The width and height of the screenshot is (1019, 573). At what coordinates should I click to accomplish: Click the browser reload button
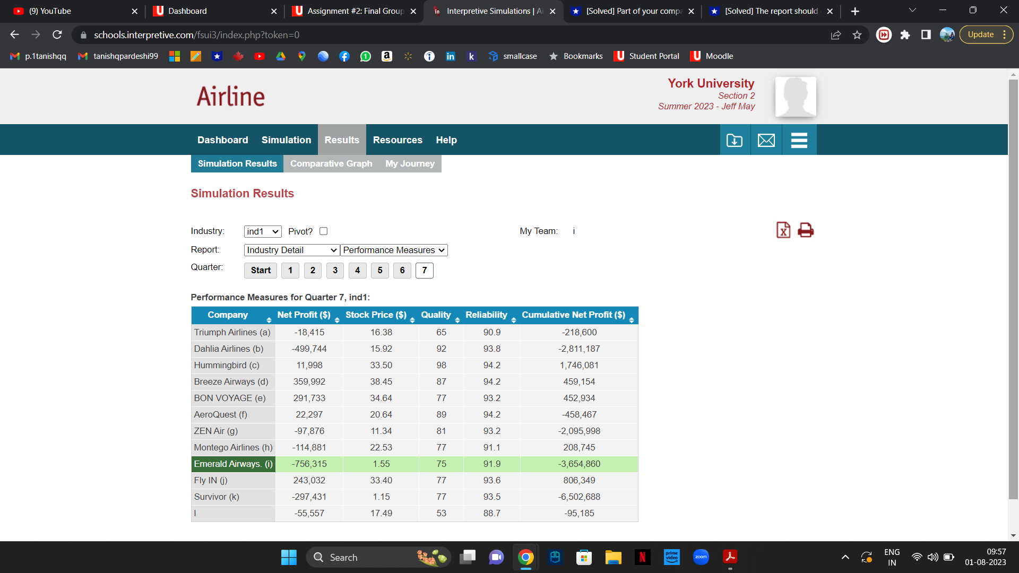pyautogui.click(x=57, y=35)
